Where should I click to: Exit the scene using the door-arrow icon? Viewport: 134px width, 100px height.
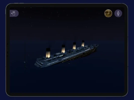coord(14,13)
